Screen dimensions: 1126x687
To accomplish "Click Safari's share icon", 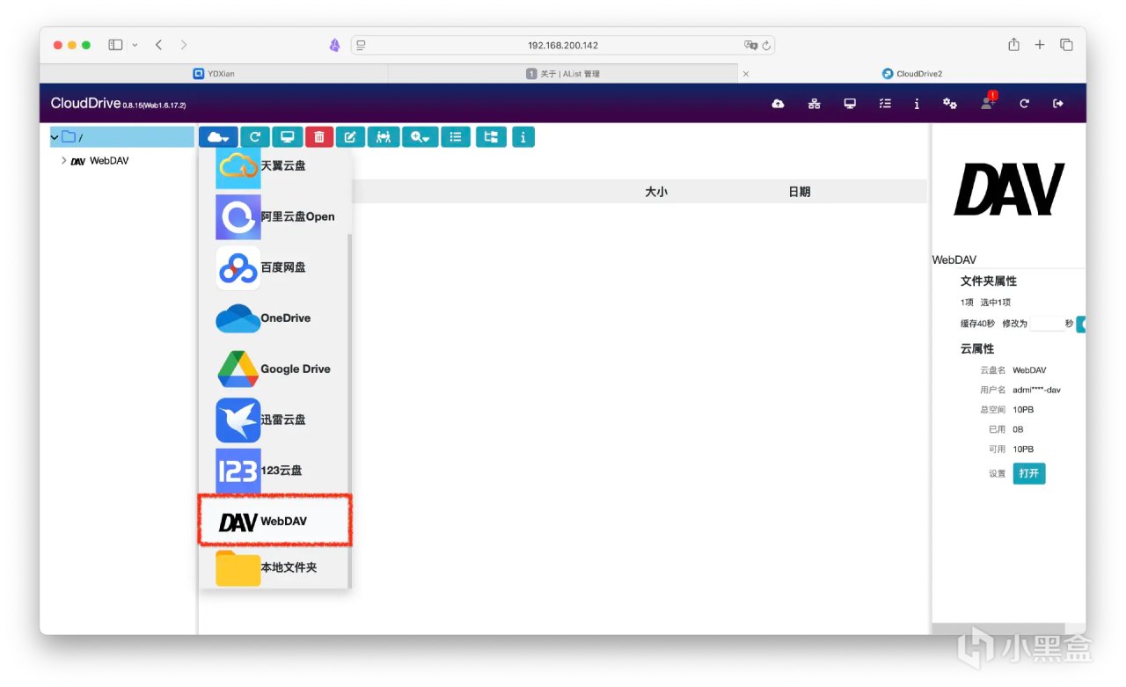I will click(x=1013, y=45).
